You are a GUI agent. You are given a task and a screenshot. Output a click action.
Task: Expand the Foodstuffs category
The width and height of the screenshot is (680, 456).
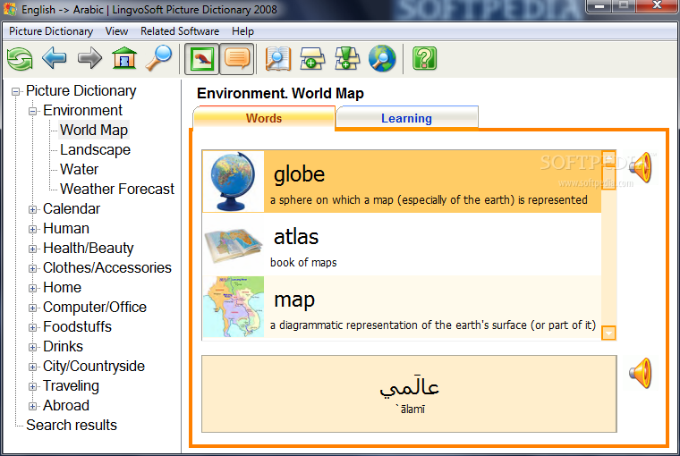[x=32, y=328]
